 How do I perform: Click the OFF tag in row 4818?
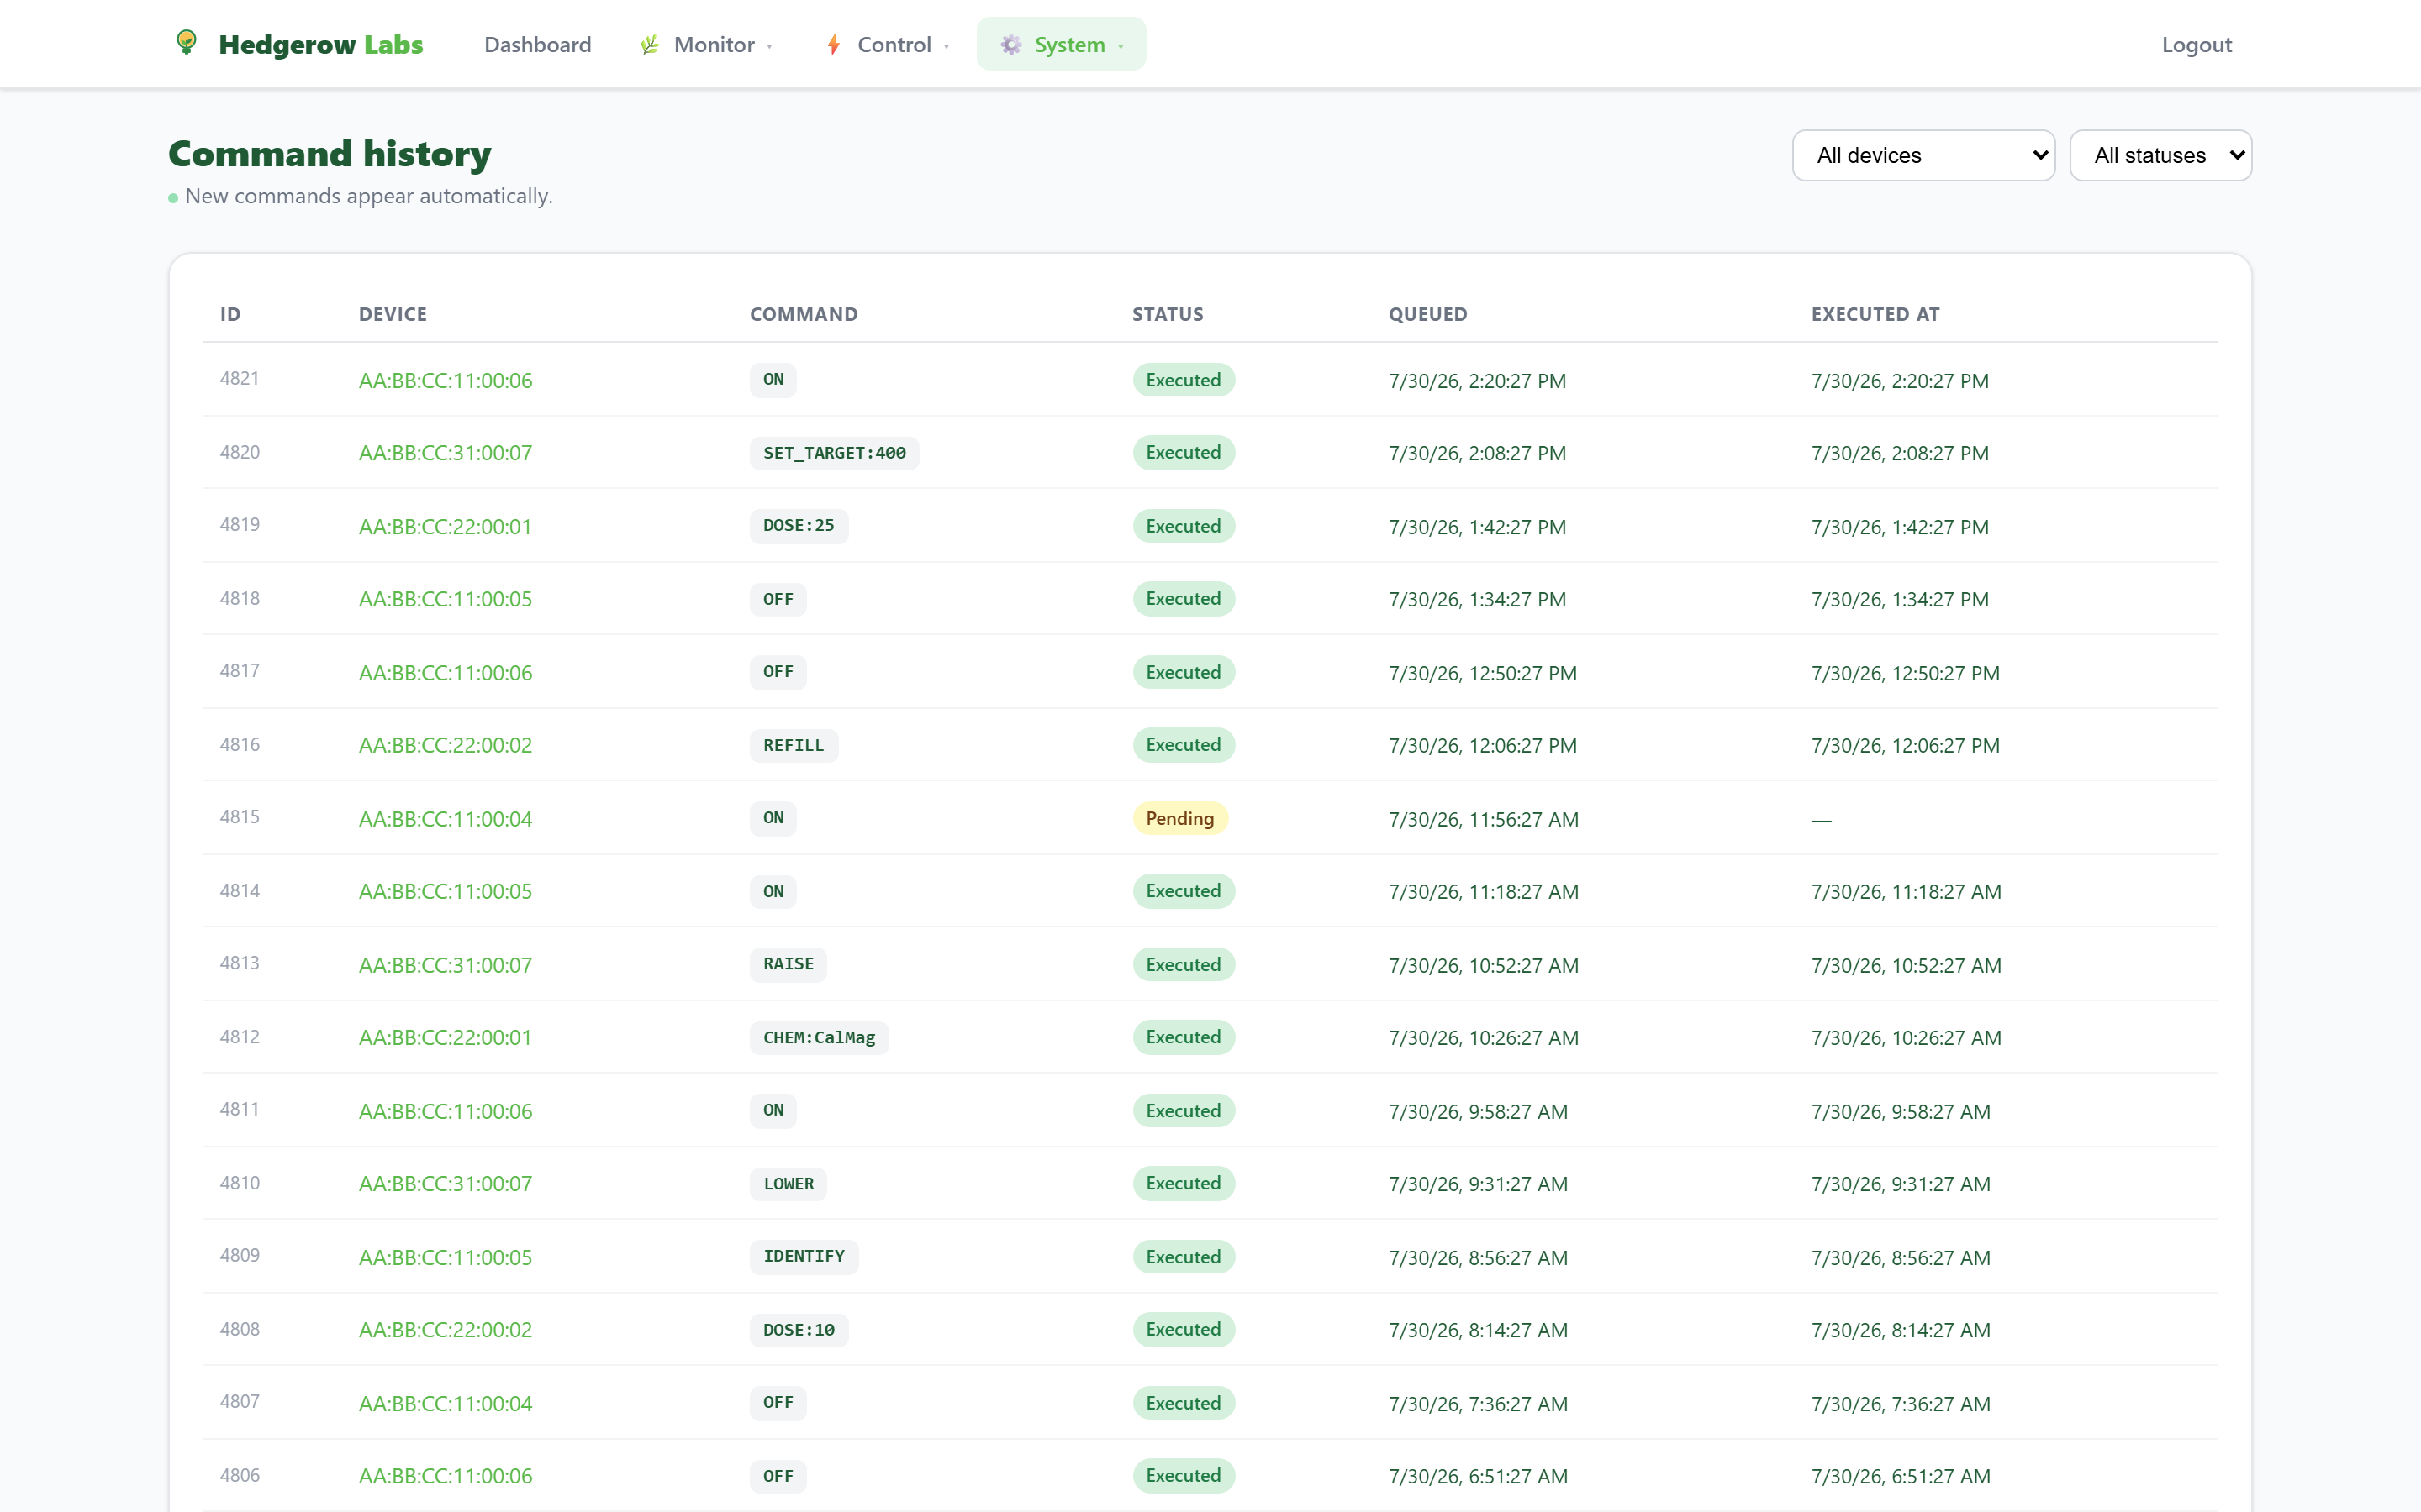pyautogui.click(x=778, y=599)
